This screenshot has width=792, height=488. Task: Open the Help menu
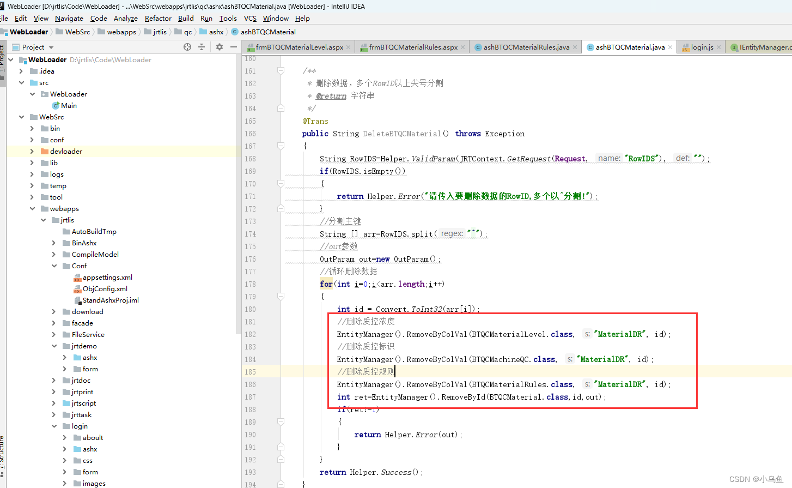[x=302, y=18]
